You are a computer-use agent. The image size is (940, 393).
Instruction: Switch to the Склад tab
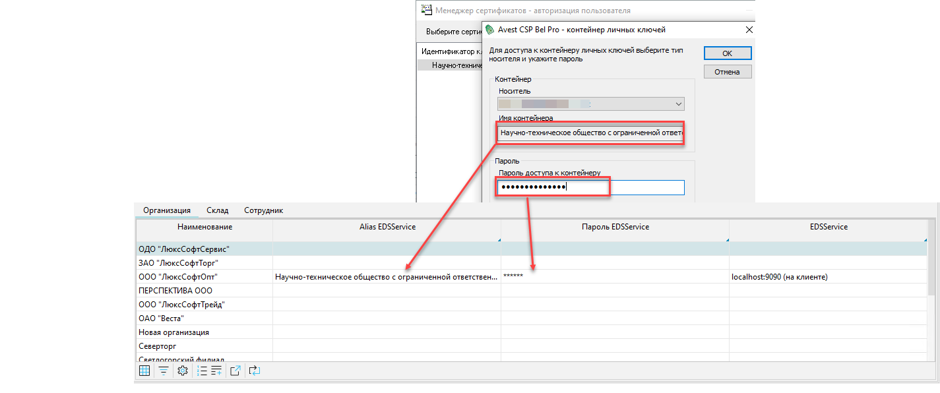[217, 210]
